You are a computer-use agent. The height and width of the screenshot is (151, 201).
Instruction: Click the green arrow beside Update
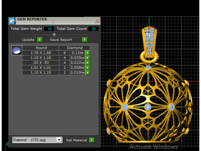40,40
